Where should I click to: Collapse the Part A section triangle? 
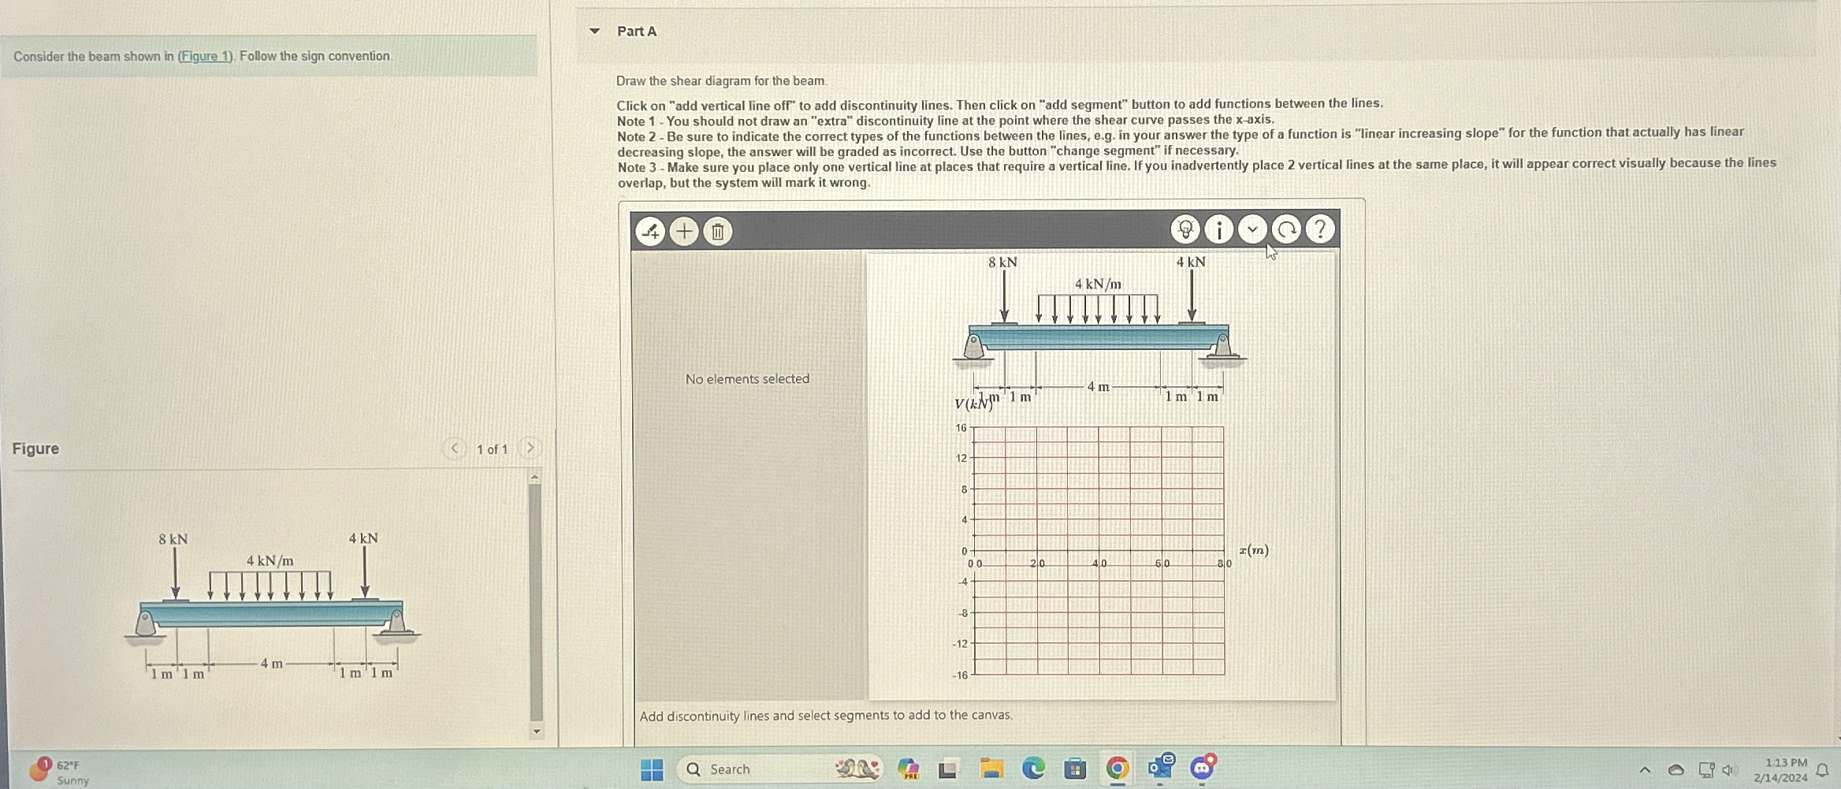593,32
